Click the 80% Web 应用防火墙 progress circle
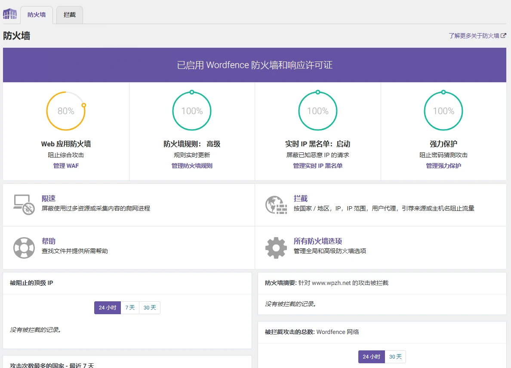 coord(66,111)
